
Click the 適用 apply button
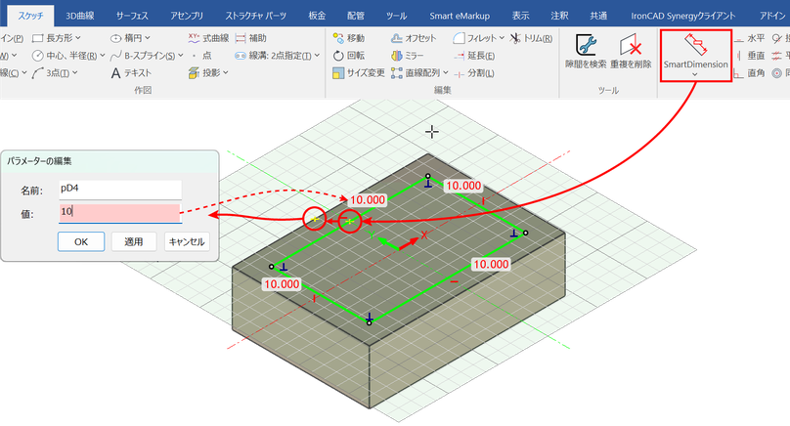tap(134, 241)
